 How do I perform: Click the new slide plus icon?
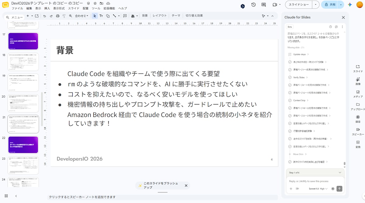28,16
